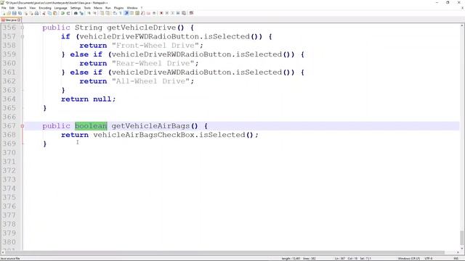Click the Redo toolbar icon

(68, 13)
